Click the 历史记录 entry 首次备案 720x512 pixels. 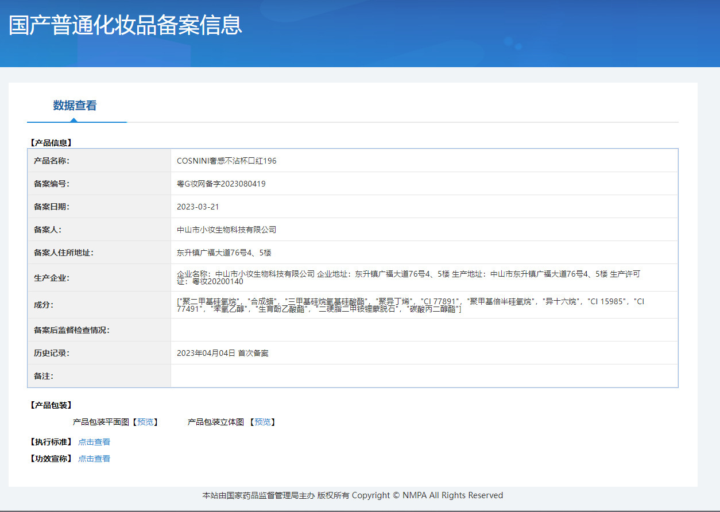[222, 353]
